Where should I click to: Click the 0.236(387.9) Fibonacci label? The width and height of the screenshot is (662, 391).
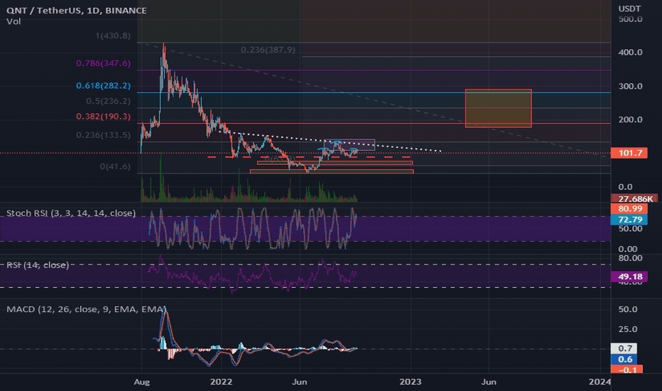click(x=268, y=50)
